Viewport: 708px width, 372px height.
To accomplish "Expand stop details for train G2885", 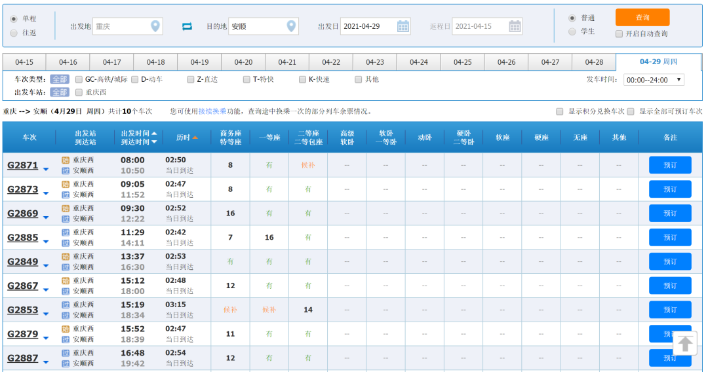I will click(46, 241).
